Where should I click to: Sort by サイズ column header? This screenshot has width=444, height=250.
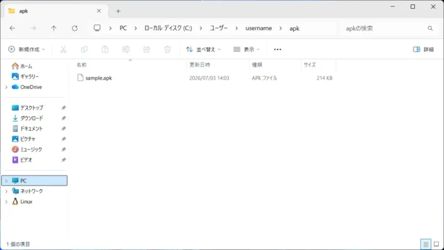pyautogui.click(x=318, y=65)
